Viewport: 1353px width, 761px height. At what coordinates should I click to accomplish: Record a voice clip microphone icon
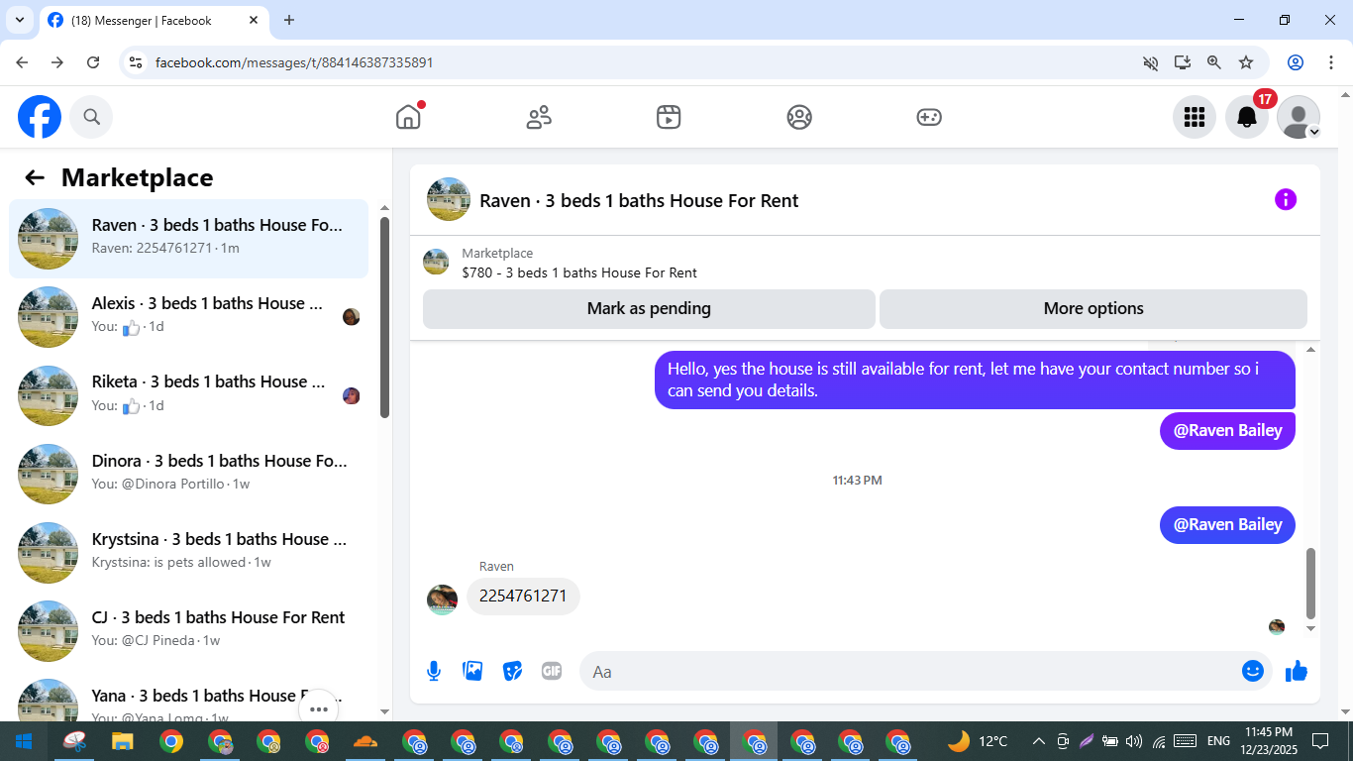[x=434, y=671]
